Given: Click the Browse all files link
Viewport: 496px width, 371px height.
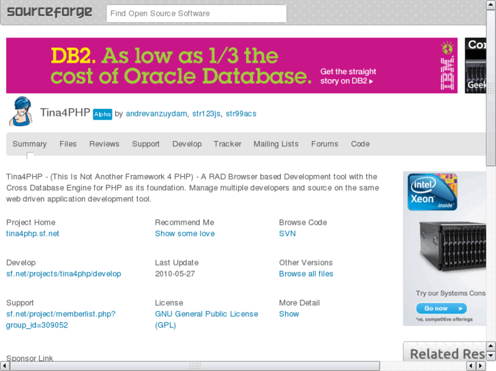Looking at the screenshot, I should pyautogui.click(x=306, y=274).
